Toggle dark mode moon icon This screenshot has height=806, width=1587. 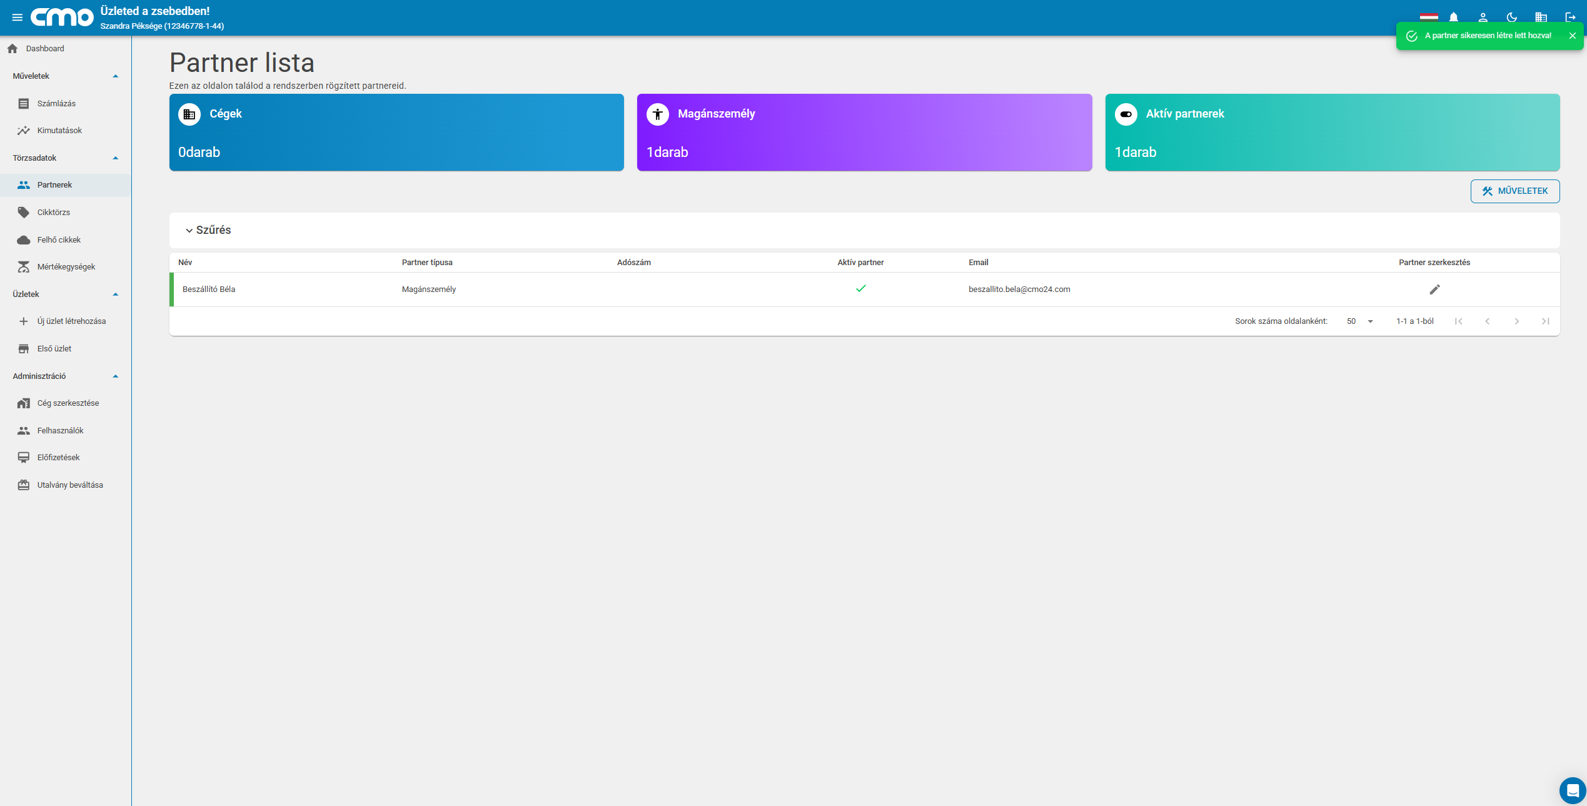[x=1512, y=18]
